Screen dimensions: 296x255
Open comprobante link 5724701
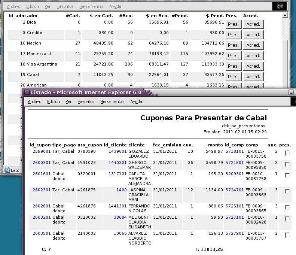tap(235, 190)
